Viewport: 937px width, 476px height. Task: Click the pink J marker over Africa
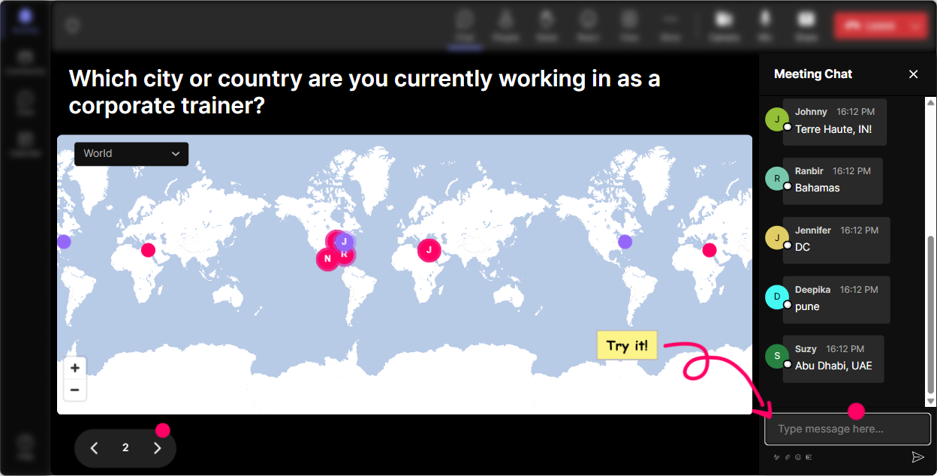[x=429, y=250]
